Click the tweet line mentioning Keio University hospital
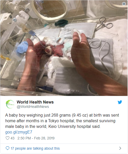The height and width of the screenshot is (154, 128). coord(53,127)
